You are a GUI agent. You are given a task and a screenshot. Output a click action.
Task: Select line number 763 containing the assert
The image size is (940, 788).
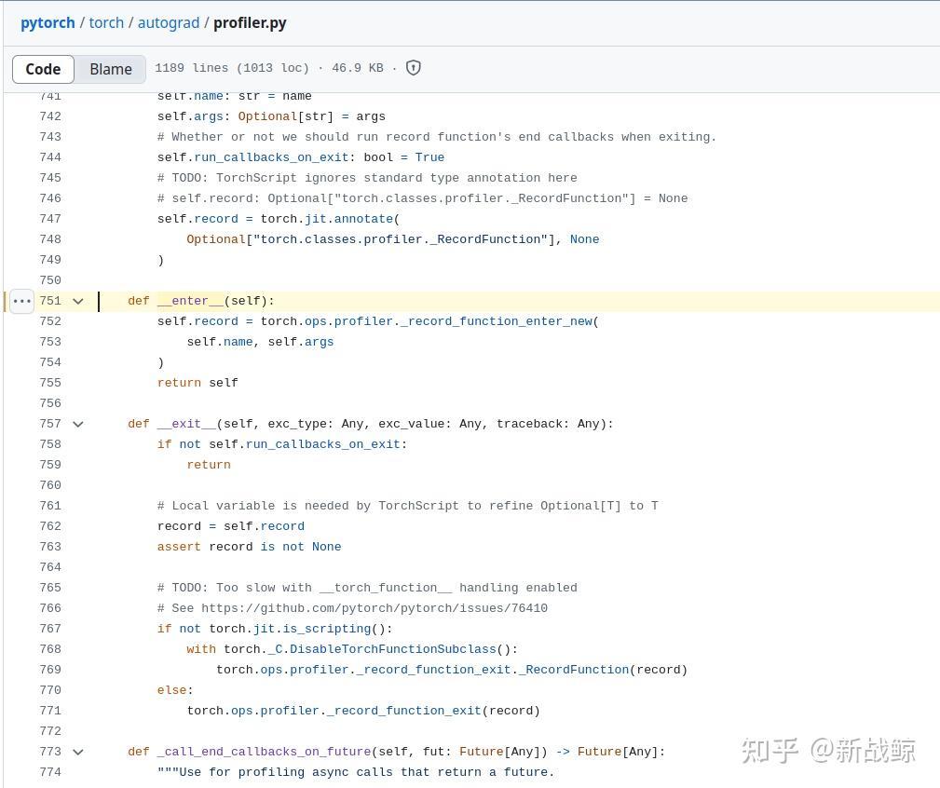click(x=49, y=547)
